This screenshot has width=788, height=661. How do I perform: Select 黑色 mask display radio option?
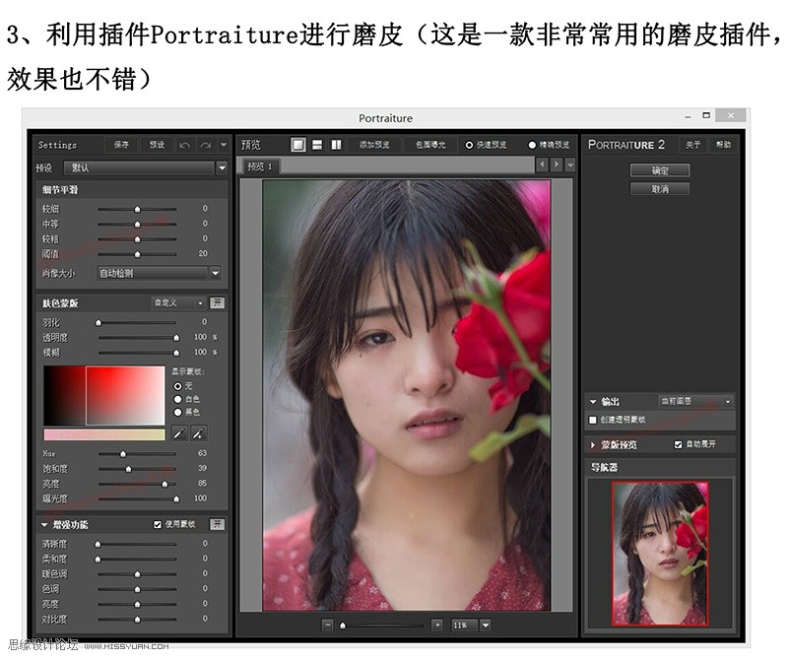click(x=177, y=412)
